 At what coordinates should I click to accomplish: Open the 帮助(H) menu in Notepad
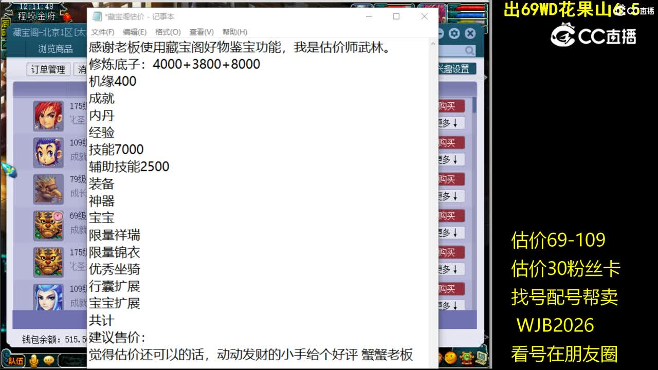coord(235,32)
